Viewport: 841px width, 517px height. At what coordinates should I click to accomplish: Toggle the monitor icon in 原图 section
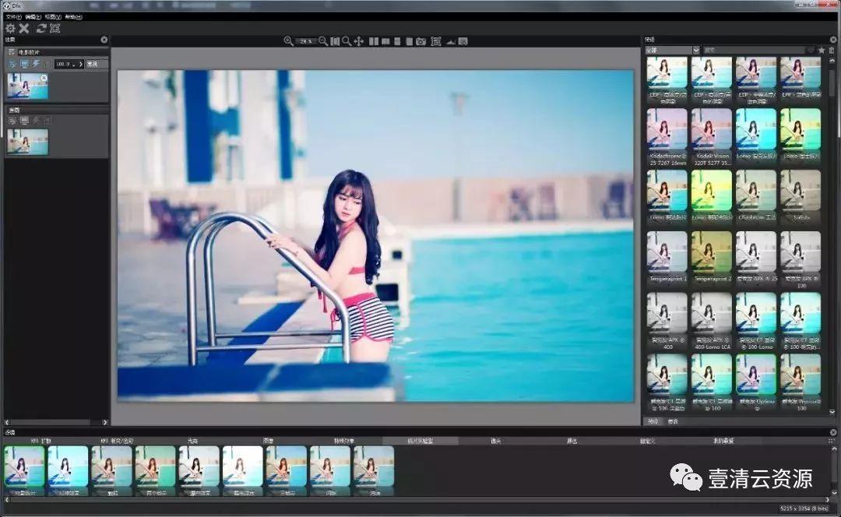(24, 121)
